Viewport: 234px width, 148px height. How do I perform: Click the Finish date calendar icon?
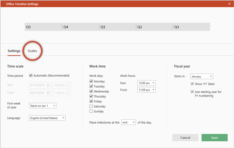[48, 93]
